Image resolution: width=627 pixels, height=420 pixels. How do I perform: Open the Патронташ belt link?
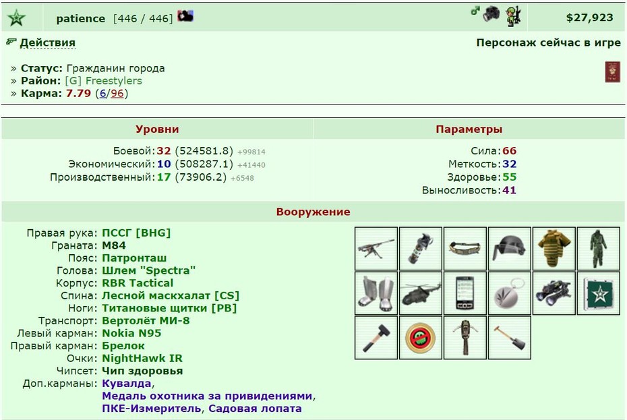pyautogui.click(x=134, y=258)
